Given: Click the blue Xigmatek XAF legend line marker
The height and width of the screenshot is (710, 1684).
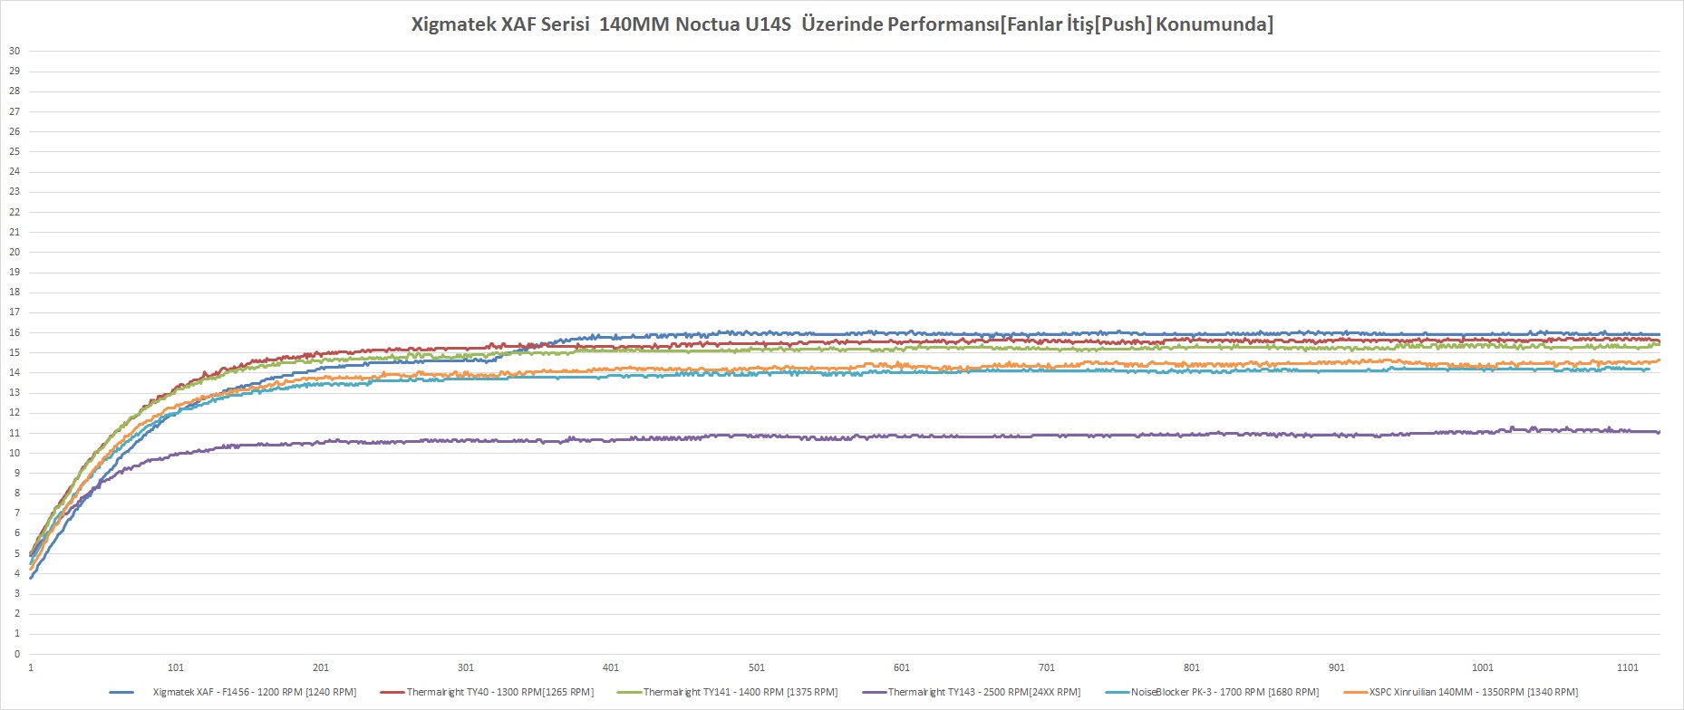Looking at the screenshot, I should pos(121,693).
